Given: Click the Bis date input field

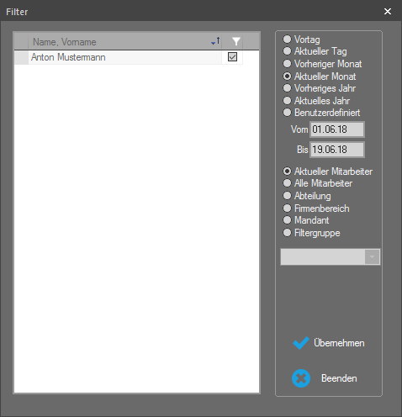Looking at the screenshot, I should [337, 150].
